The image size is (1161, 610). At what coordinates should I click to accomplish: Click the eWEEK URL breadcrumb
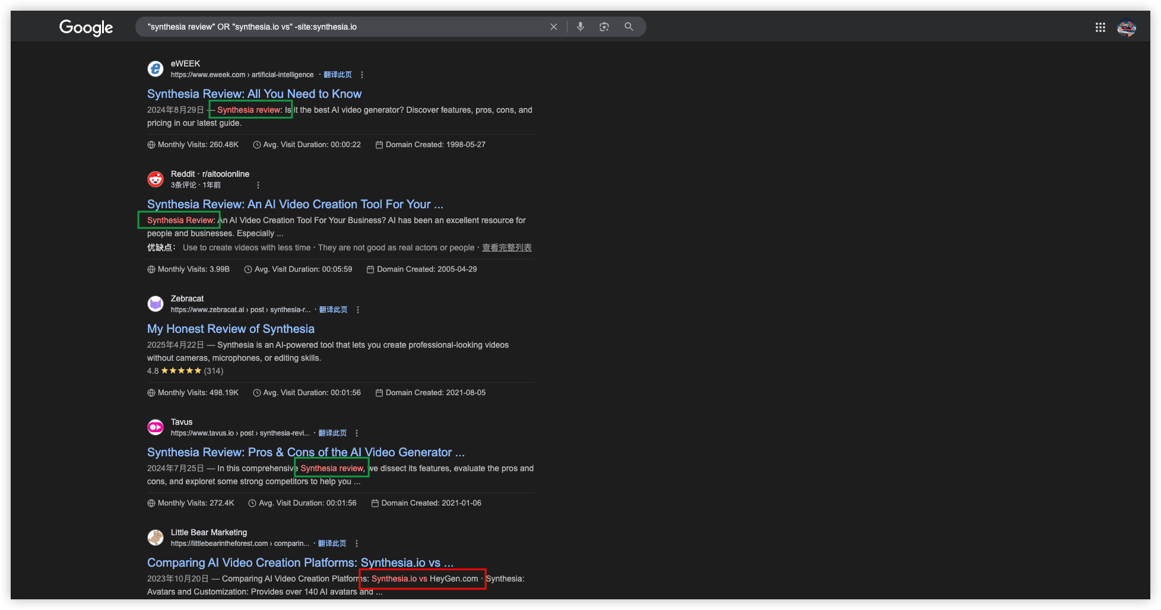242,75
